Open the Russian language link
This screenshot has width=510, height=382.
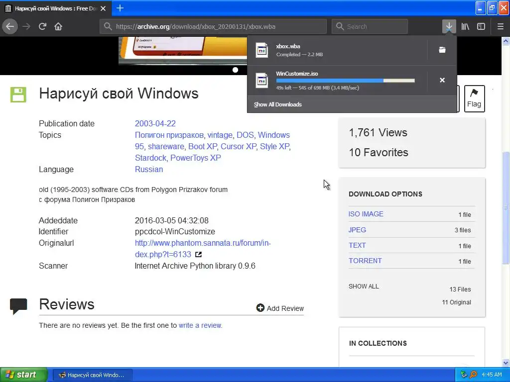pyautogui.click(x=149, y=169)
